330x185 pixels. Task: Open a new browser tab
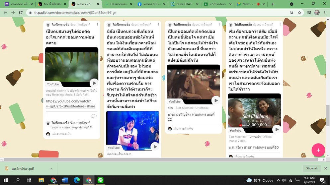pyautogui.click(x=273, y=4)
